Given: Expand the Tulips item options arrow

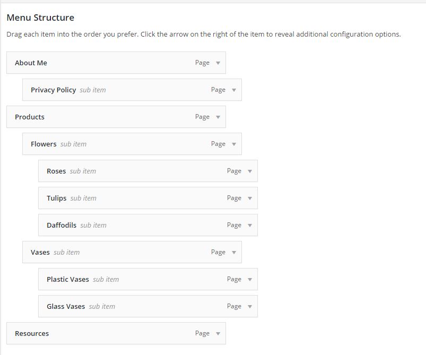Looking at the screenshot, I should click(x=250, y=198).
